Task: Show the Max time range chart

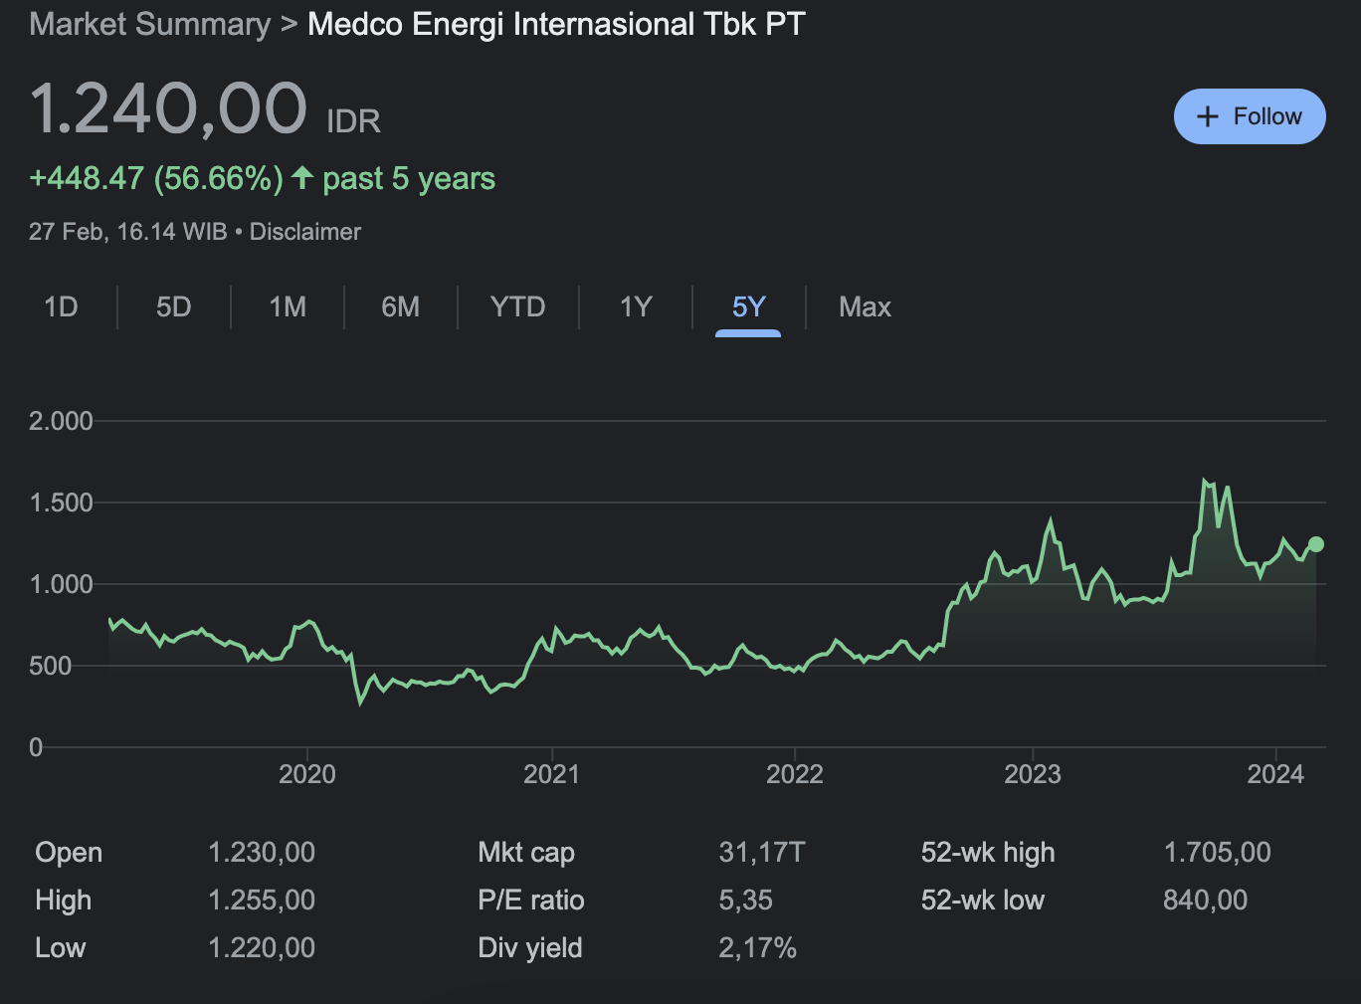Action: click(x=865, y=306)
